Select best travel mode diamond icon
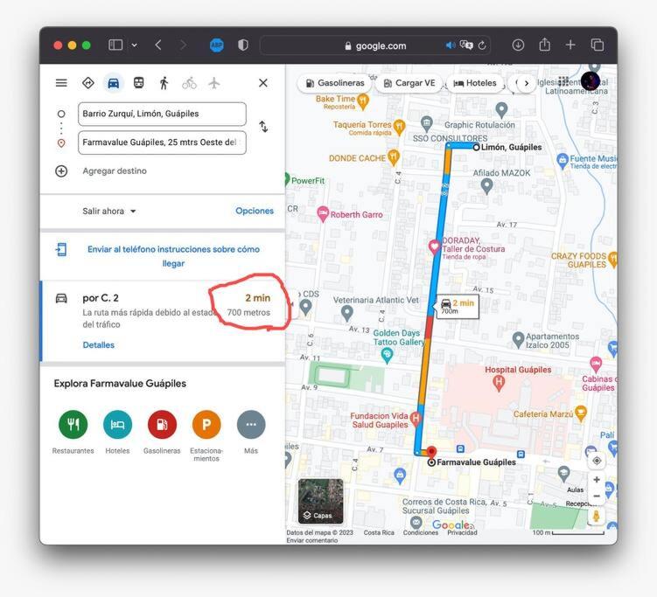Screen dimensions: 657x597 [x=88, y=83]
